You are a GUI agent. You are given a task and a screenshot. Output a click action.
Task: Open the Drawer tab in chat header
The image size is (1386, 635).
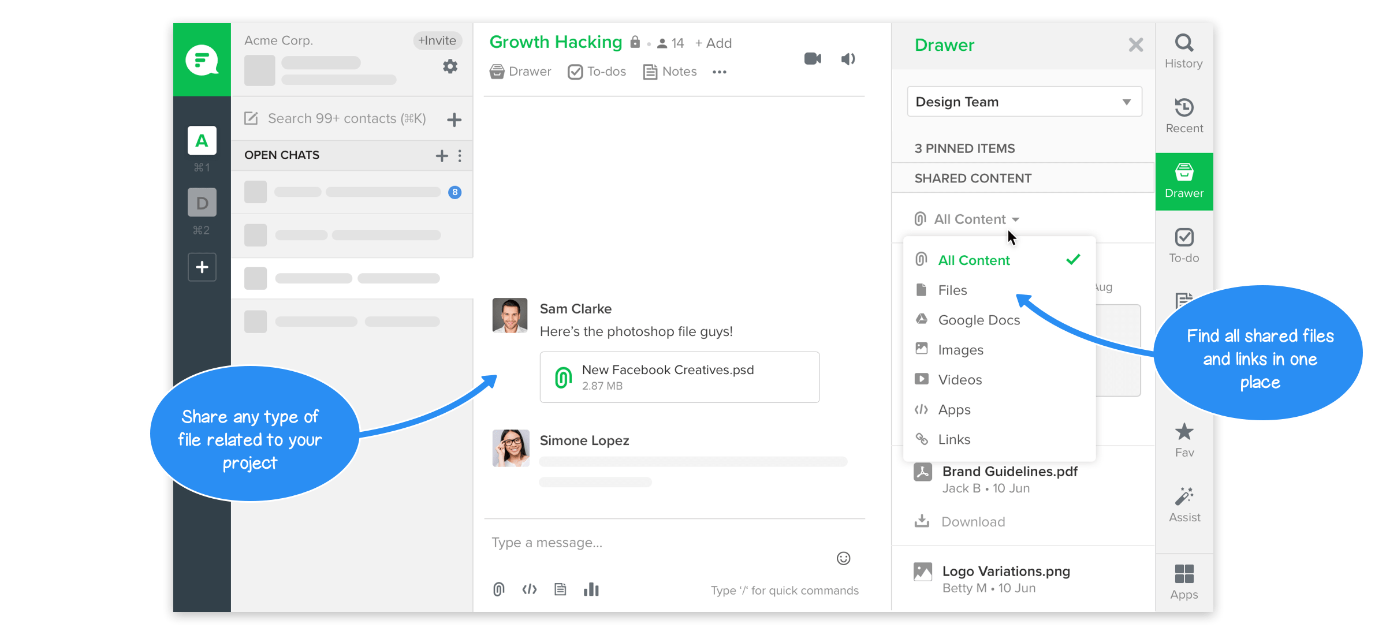click(x=520, y=72)
